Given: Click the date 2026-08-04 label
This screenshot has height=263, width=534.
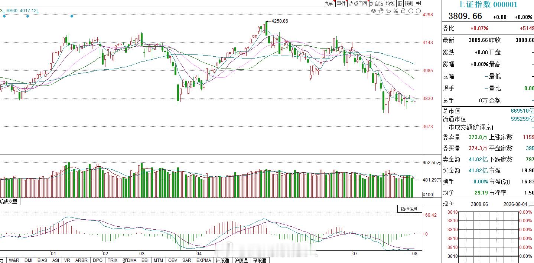Looking at the screenshot, I should point(515,204).
